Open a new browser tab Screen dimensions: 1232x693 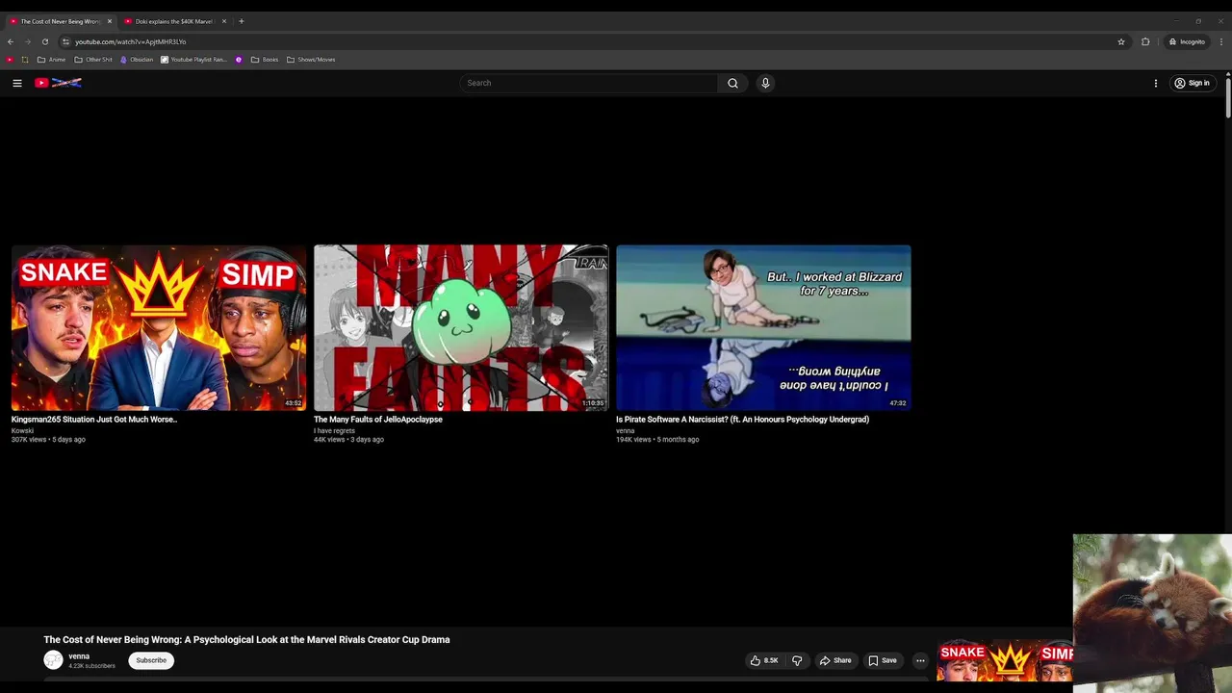[242, 21]
